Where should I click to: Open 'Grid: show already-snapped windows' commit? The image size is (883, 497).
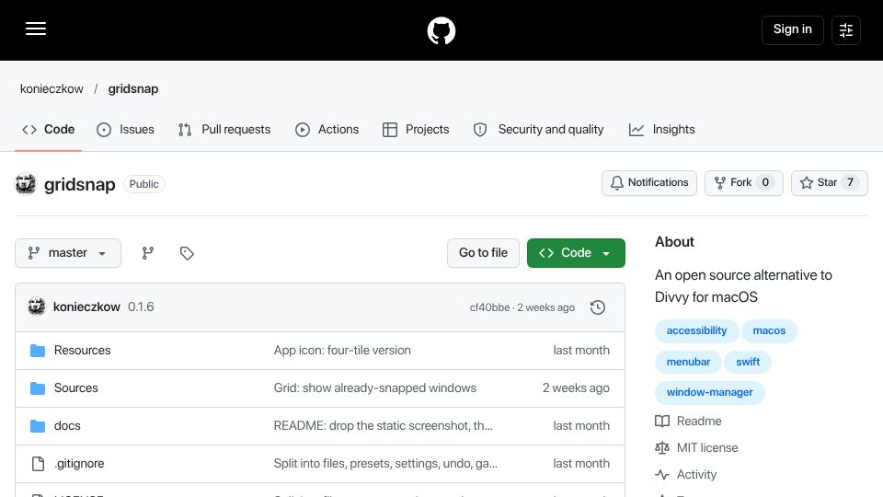(x=375, y=388)
